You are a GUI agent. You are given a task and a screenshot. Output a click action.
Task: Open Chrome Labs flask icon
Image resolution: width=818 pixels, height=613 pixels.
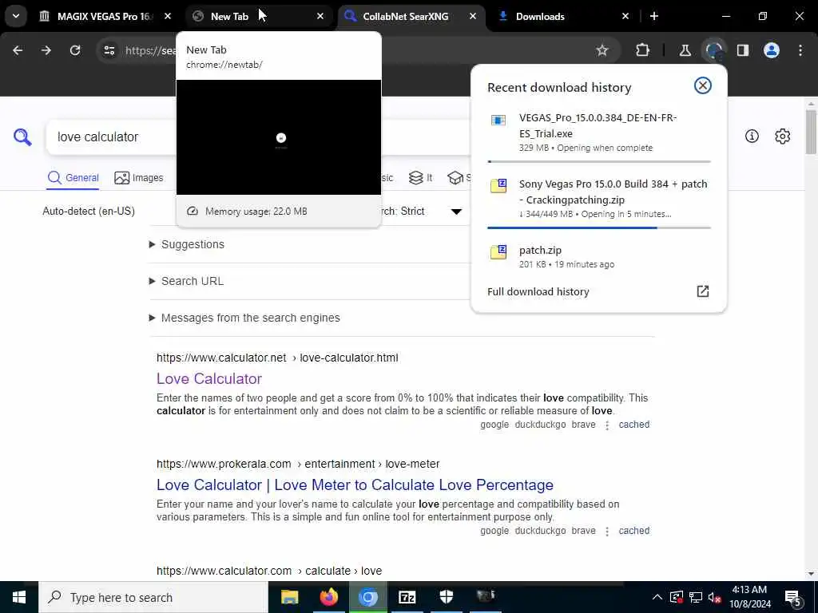[x=685, y=50]
